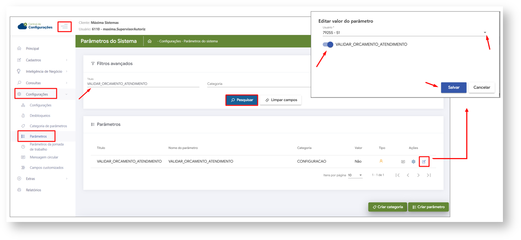Click the Campos customizados icon
521x240 pixels.
click(23, 168)
